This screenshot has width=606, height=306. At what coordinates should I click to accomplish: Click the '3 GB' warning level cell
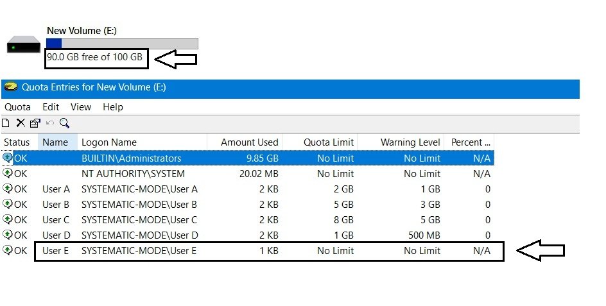point(430,205)
